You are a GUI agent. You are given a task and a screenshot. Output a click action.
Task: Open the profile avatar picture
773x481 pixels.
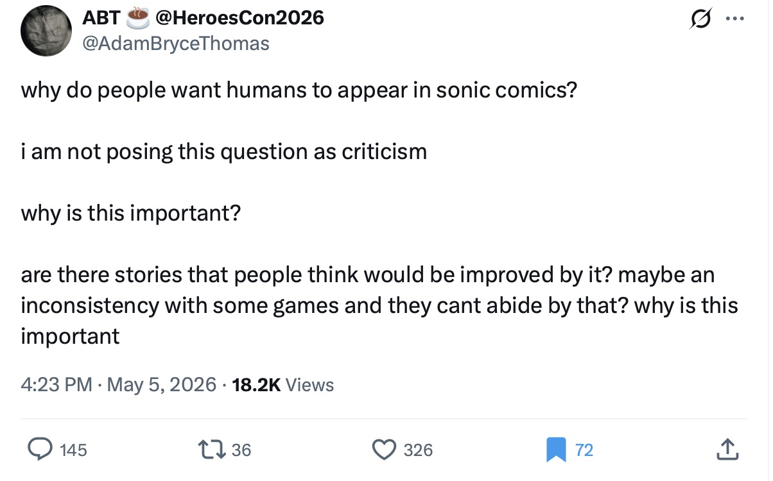(x=47, y=31)
